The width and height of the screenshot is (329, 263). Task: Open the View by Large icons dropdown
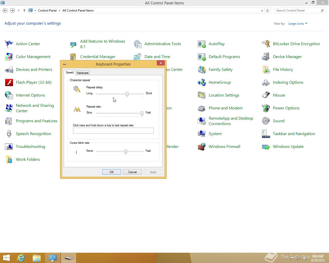pos(298,24)
